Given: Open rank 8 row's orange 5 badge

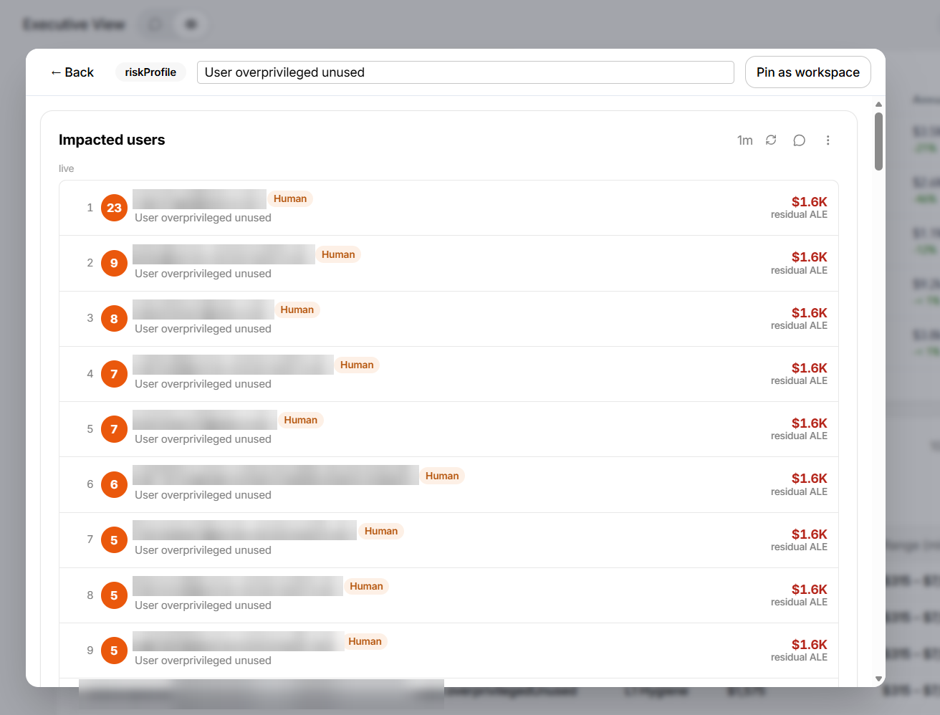Looking at the screenshot, I should (x=114, y=595).
